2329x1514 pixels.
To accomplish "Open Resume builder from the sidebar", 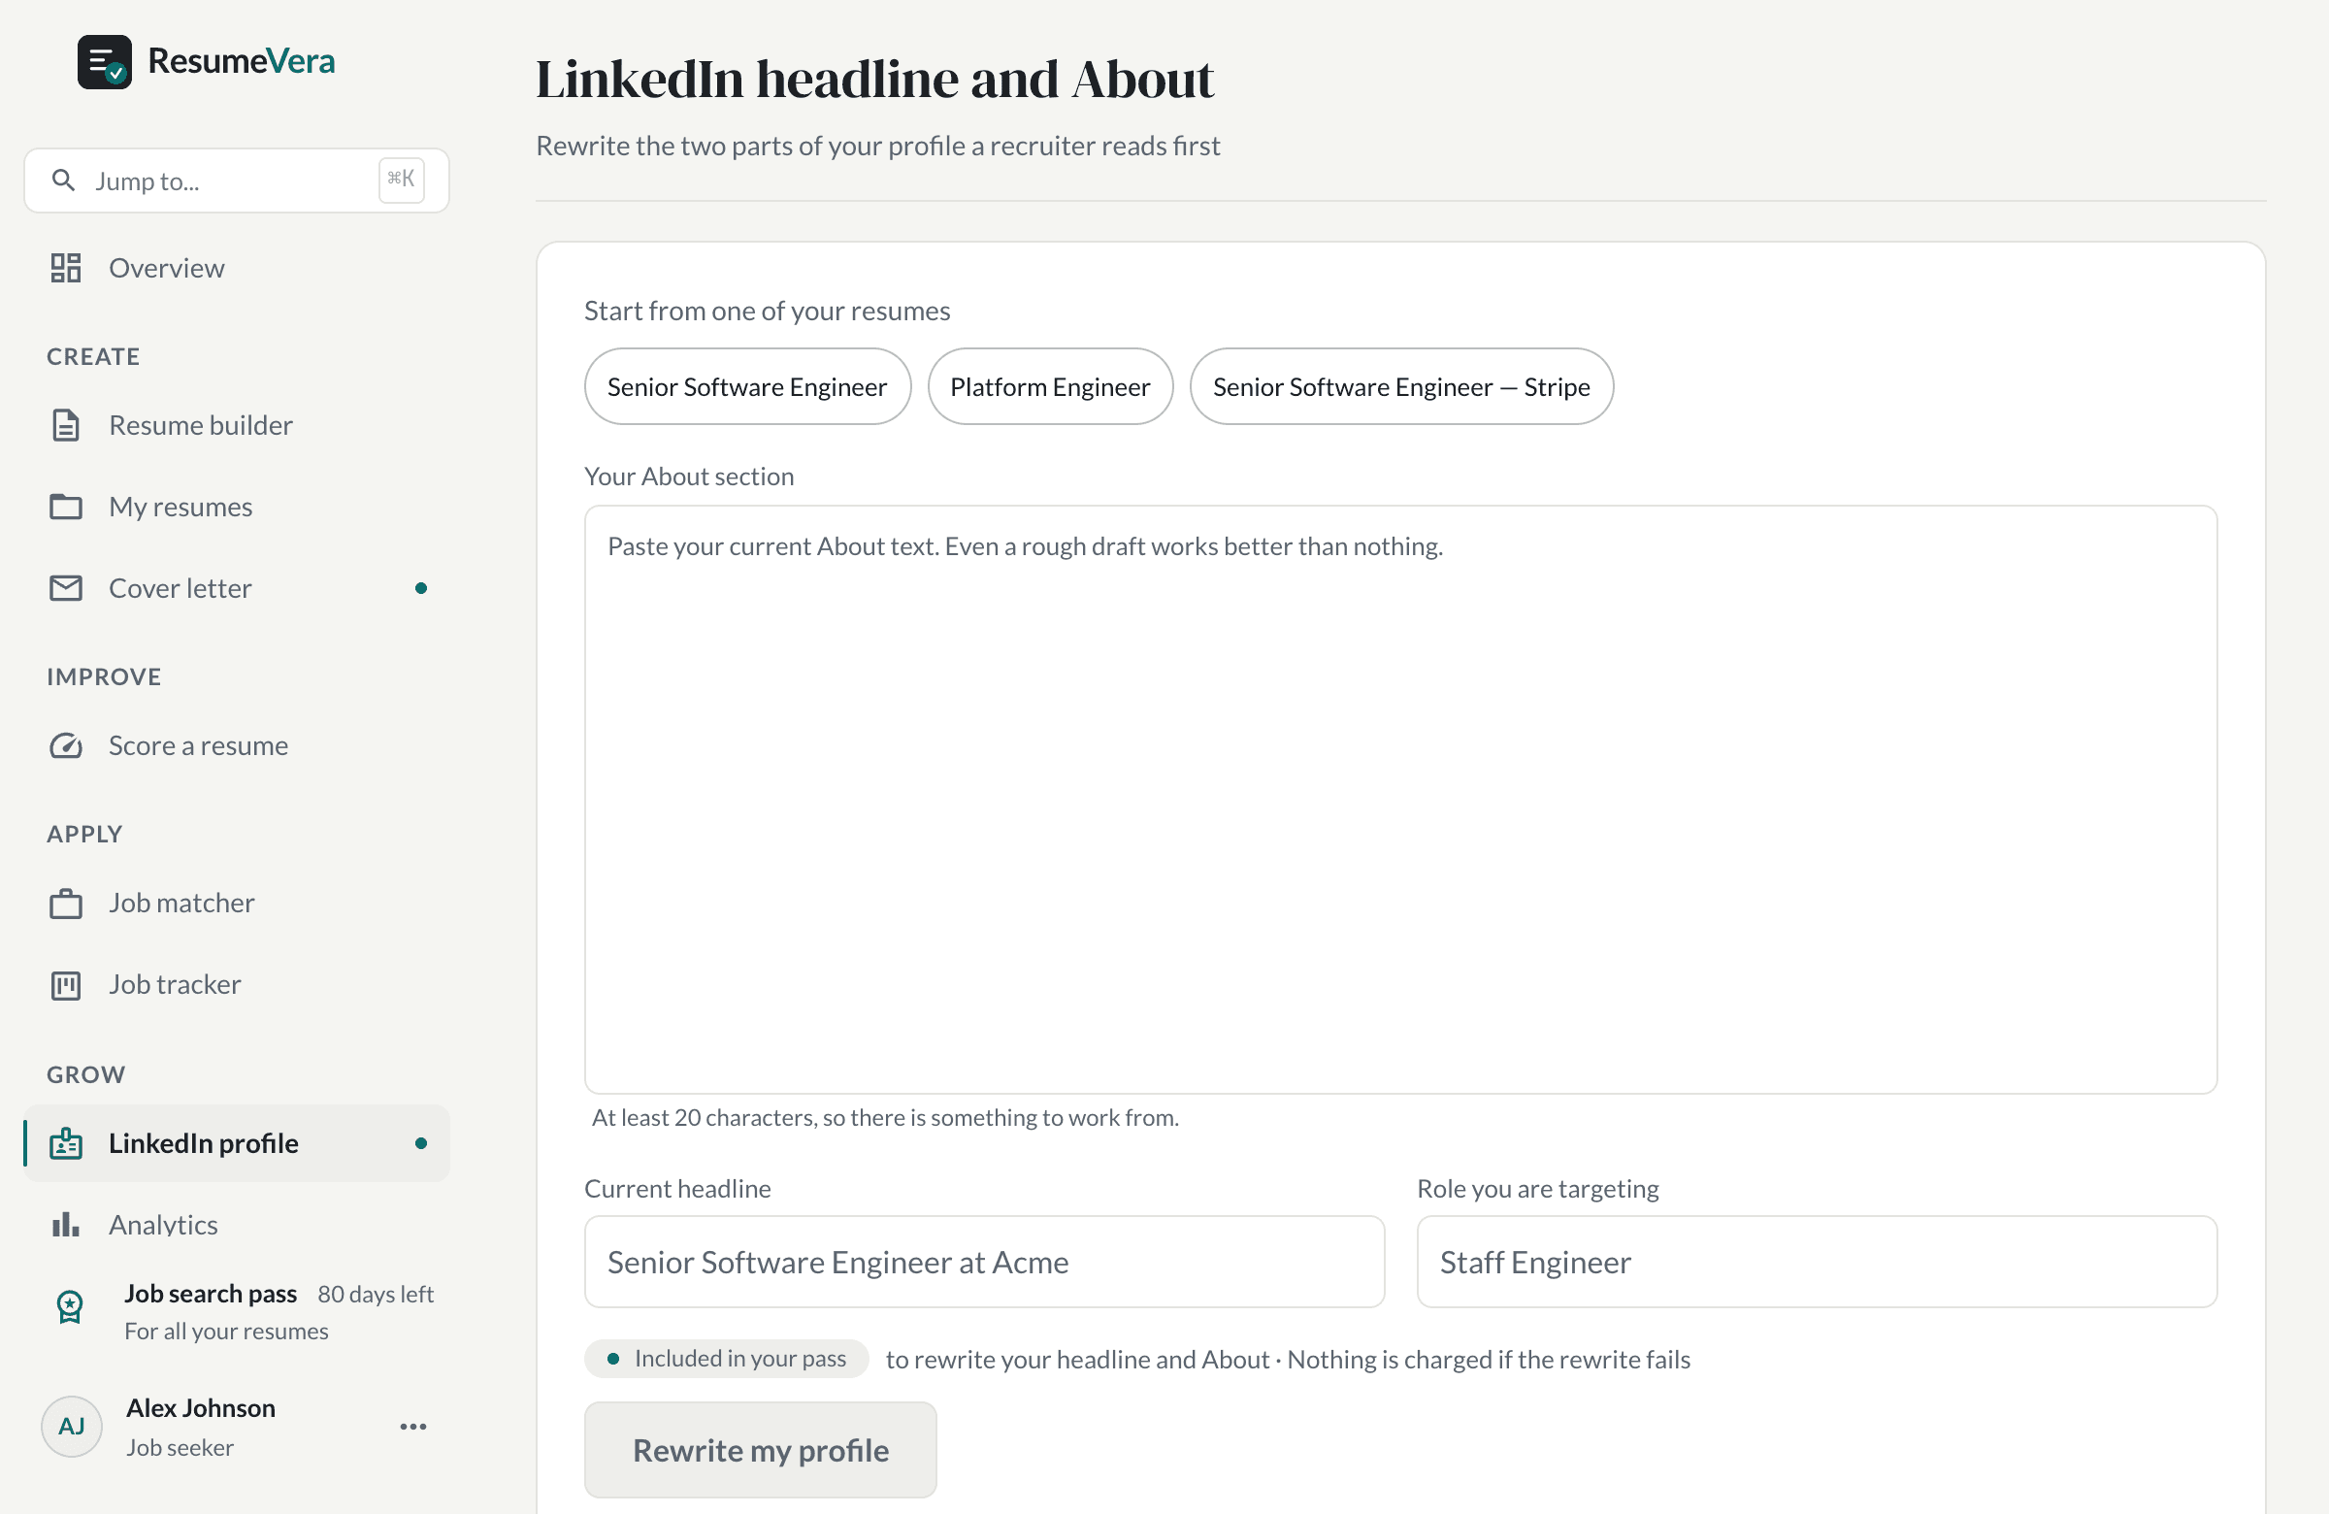I will click(237, 425).
